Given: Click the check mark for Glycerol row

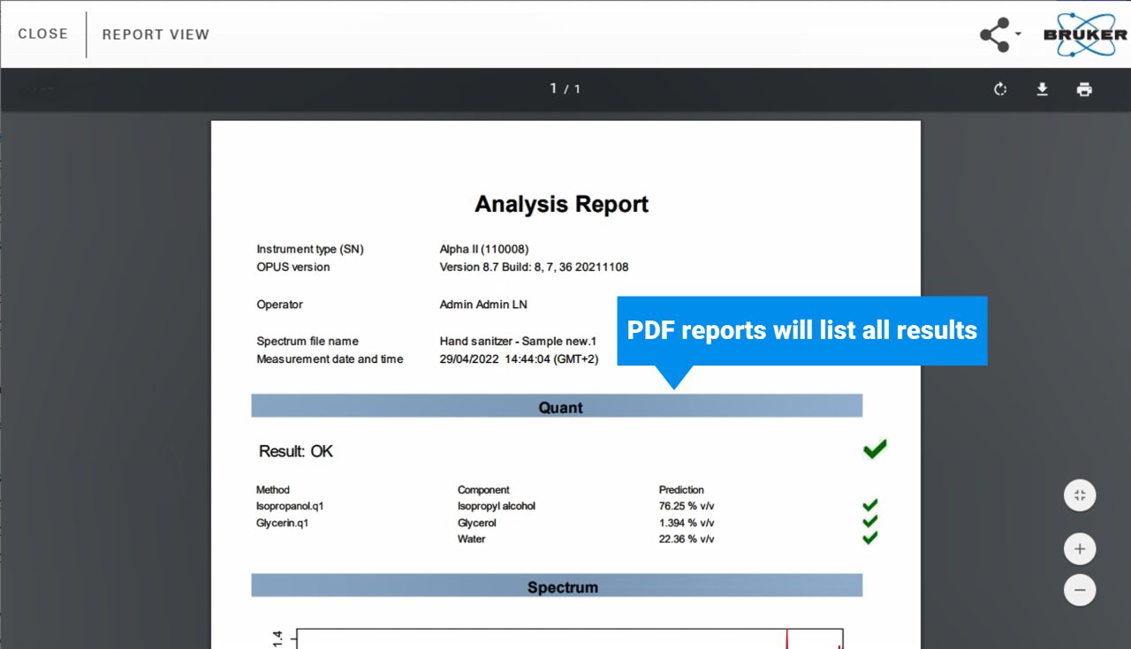Looking at the screenshot, I should (869, 522).
